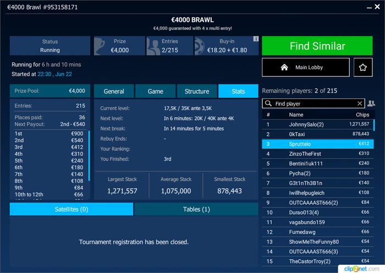This screenshot has width=385, height=273.
Task: Switch to the Game tab
Action: (156, 91)
